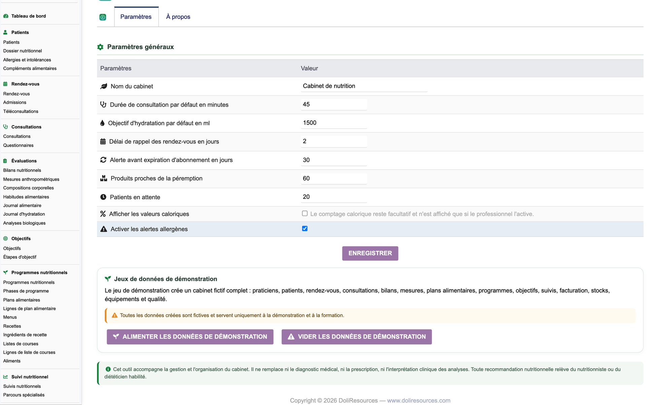Screen dimensions: 655x405
Task: Open Étapes d'objectif in sidebar
Action: pyautogui.click(x=20, y=257)
